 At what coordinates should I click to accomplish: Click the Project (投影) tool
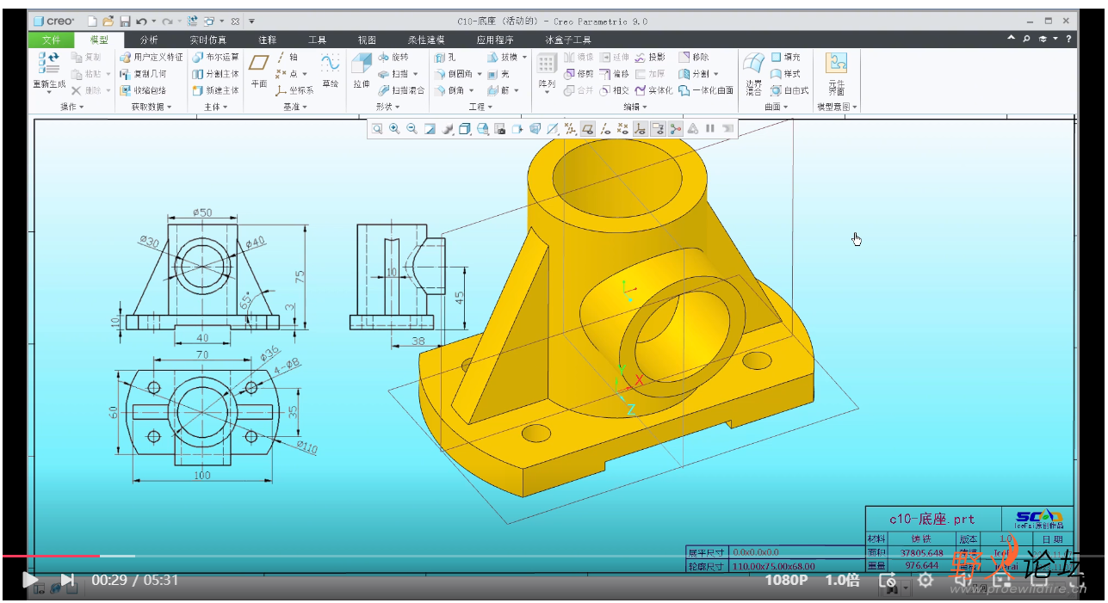[650, 57]
